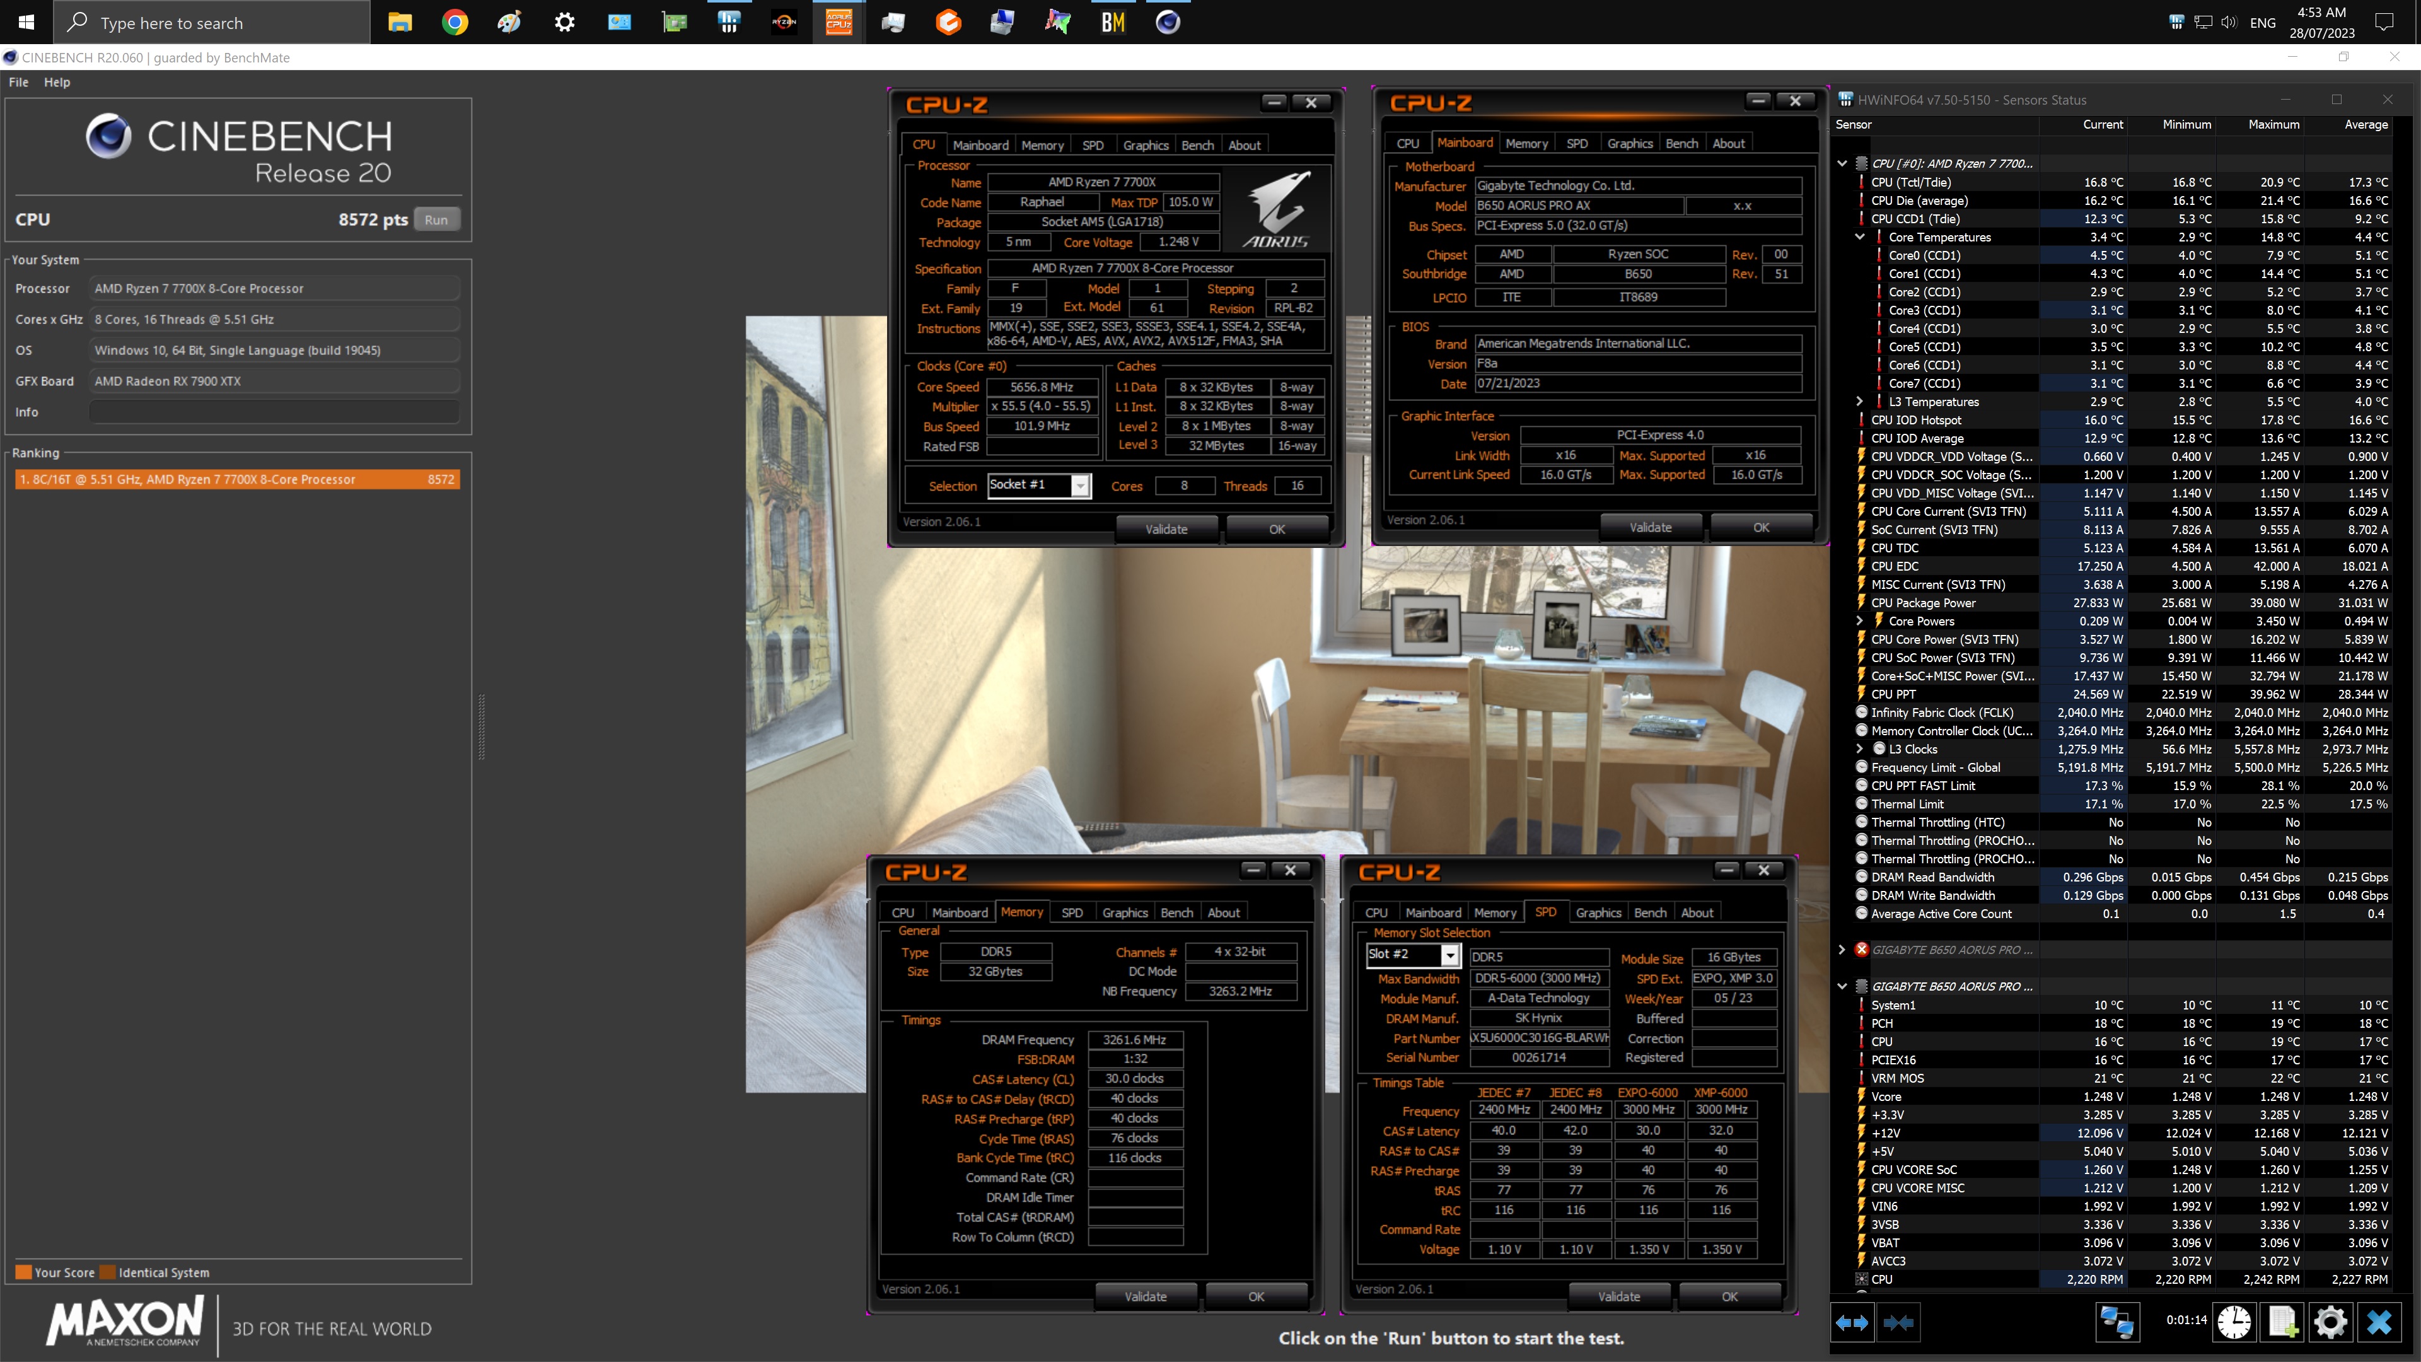
Task: Click the Maximum column header in HWiNFO
Action: click(2273, 124)
